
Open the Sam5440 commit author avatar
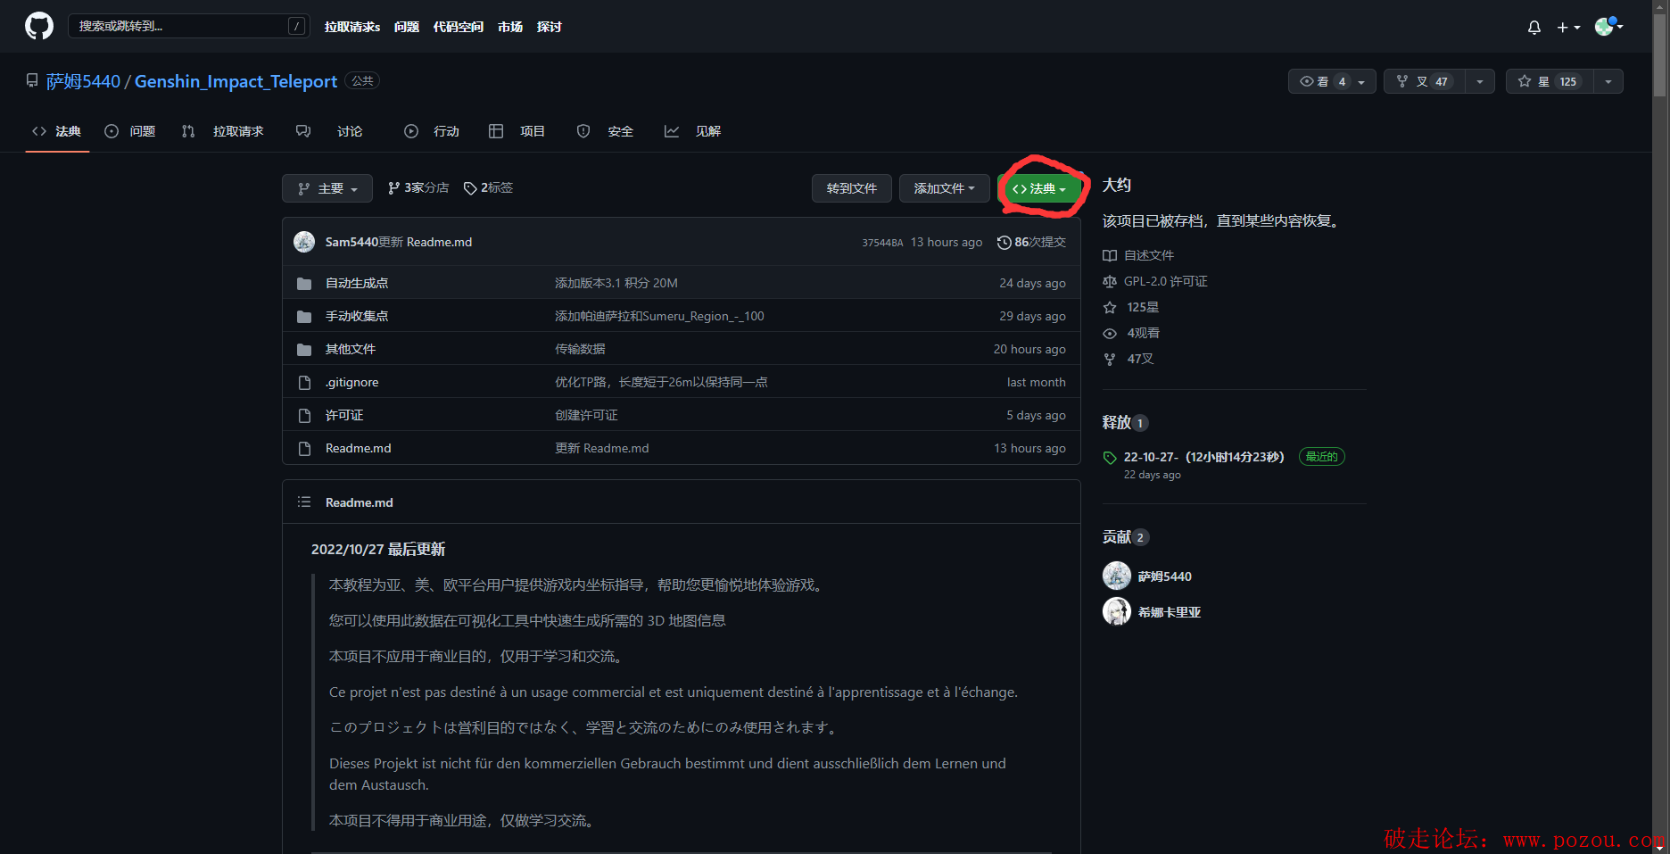coord(304,242)
